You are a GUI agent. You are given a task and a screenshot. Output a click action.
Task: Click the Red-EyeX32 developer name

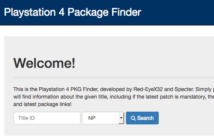tap(148, 89)
